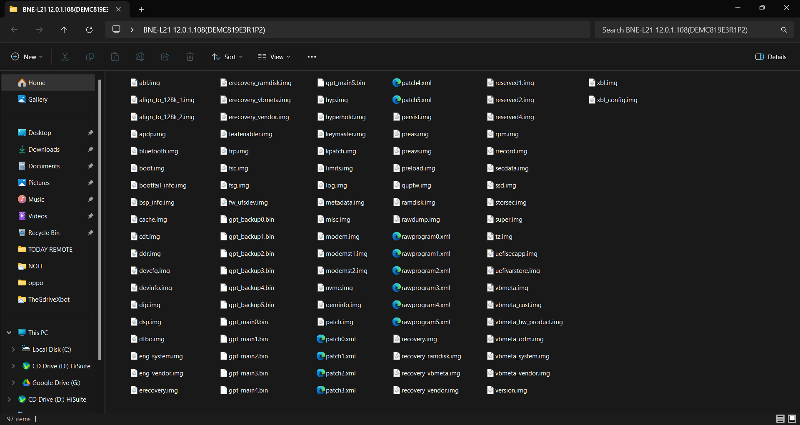Click the Rename icon in toolbar
Viewport: 800px width, 425px height.
140,57
